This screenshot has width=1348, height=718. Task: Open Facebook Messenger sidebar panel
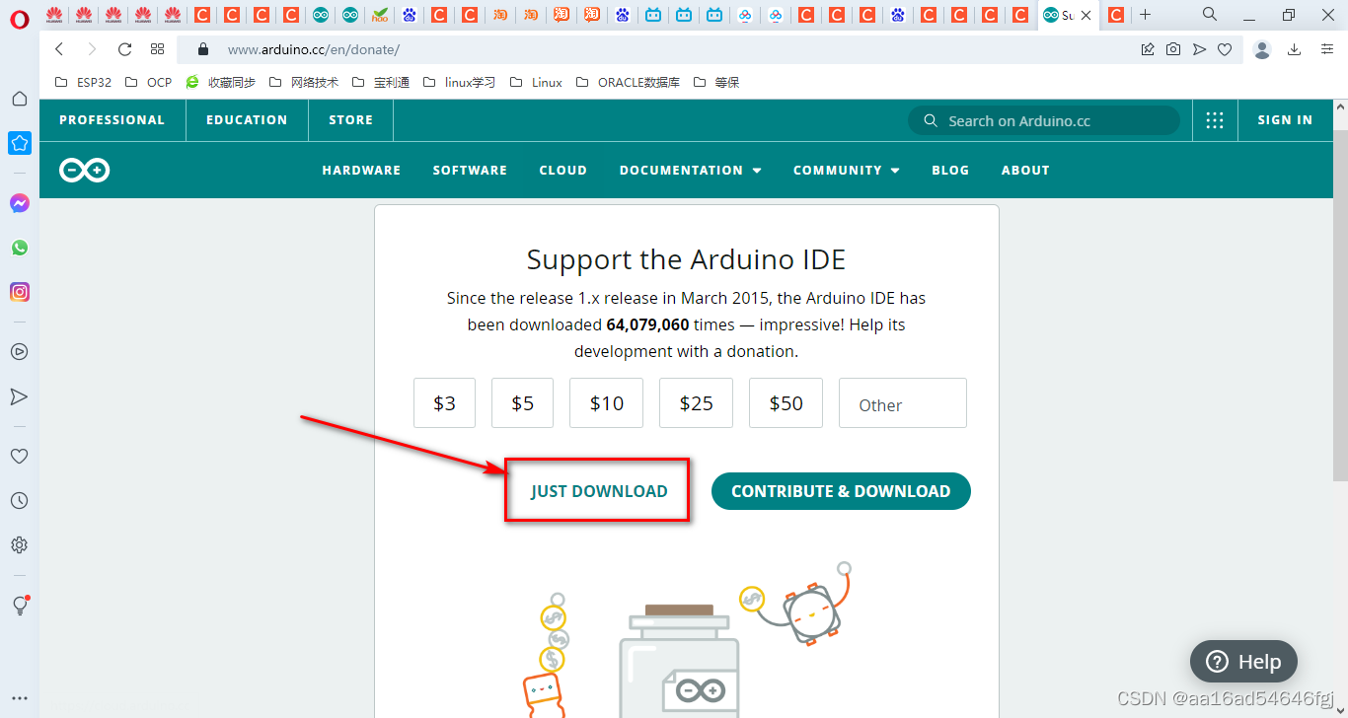pos(19,203)
